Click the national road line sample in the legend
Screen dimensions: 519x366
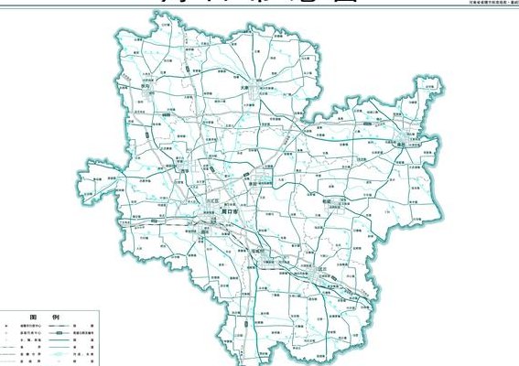click(59, 339)
